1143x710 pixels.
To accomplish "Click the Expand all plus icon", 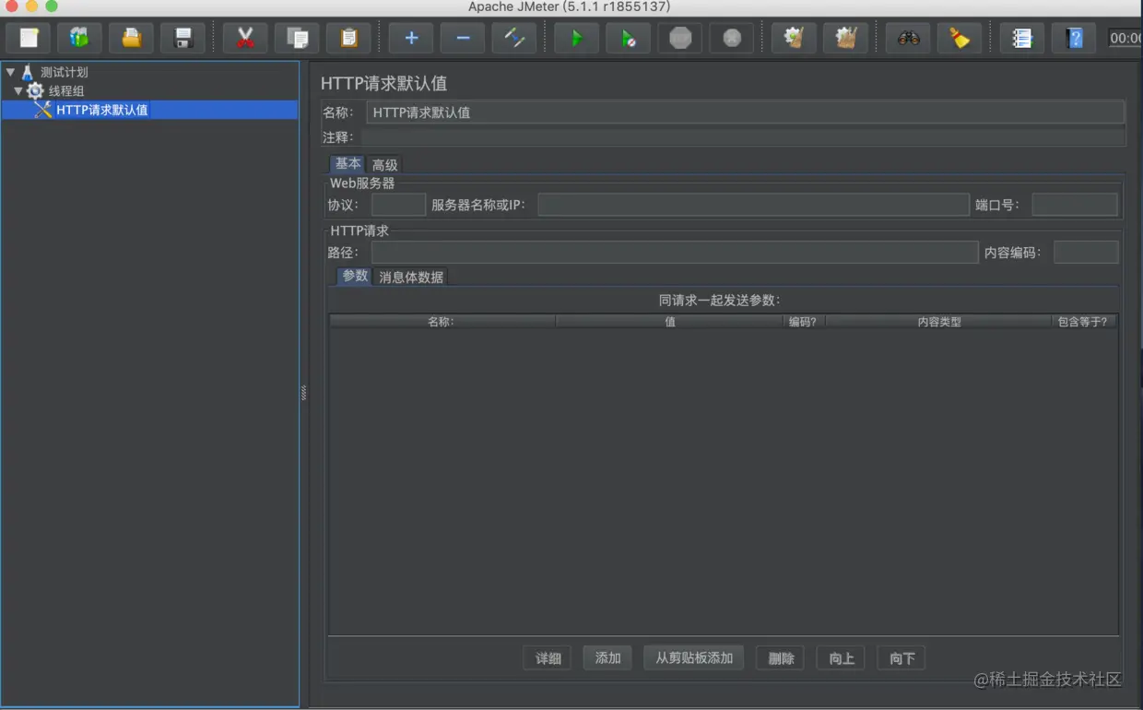I will pyautogui.click(x=411, y=38).
